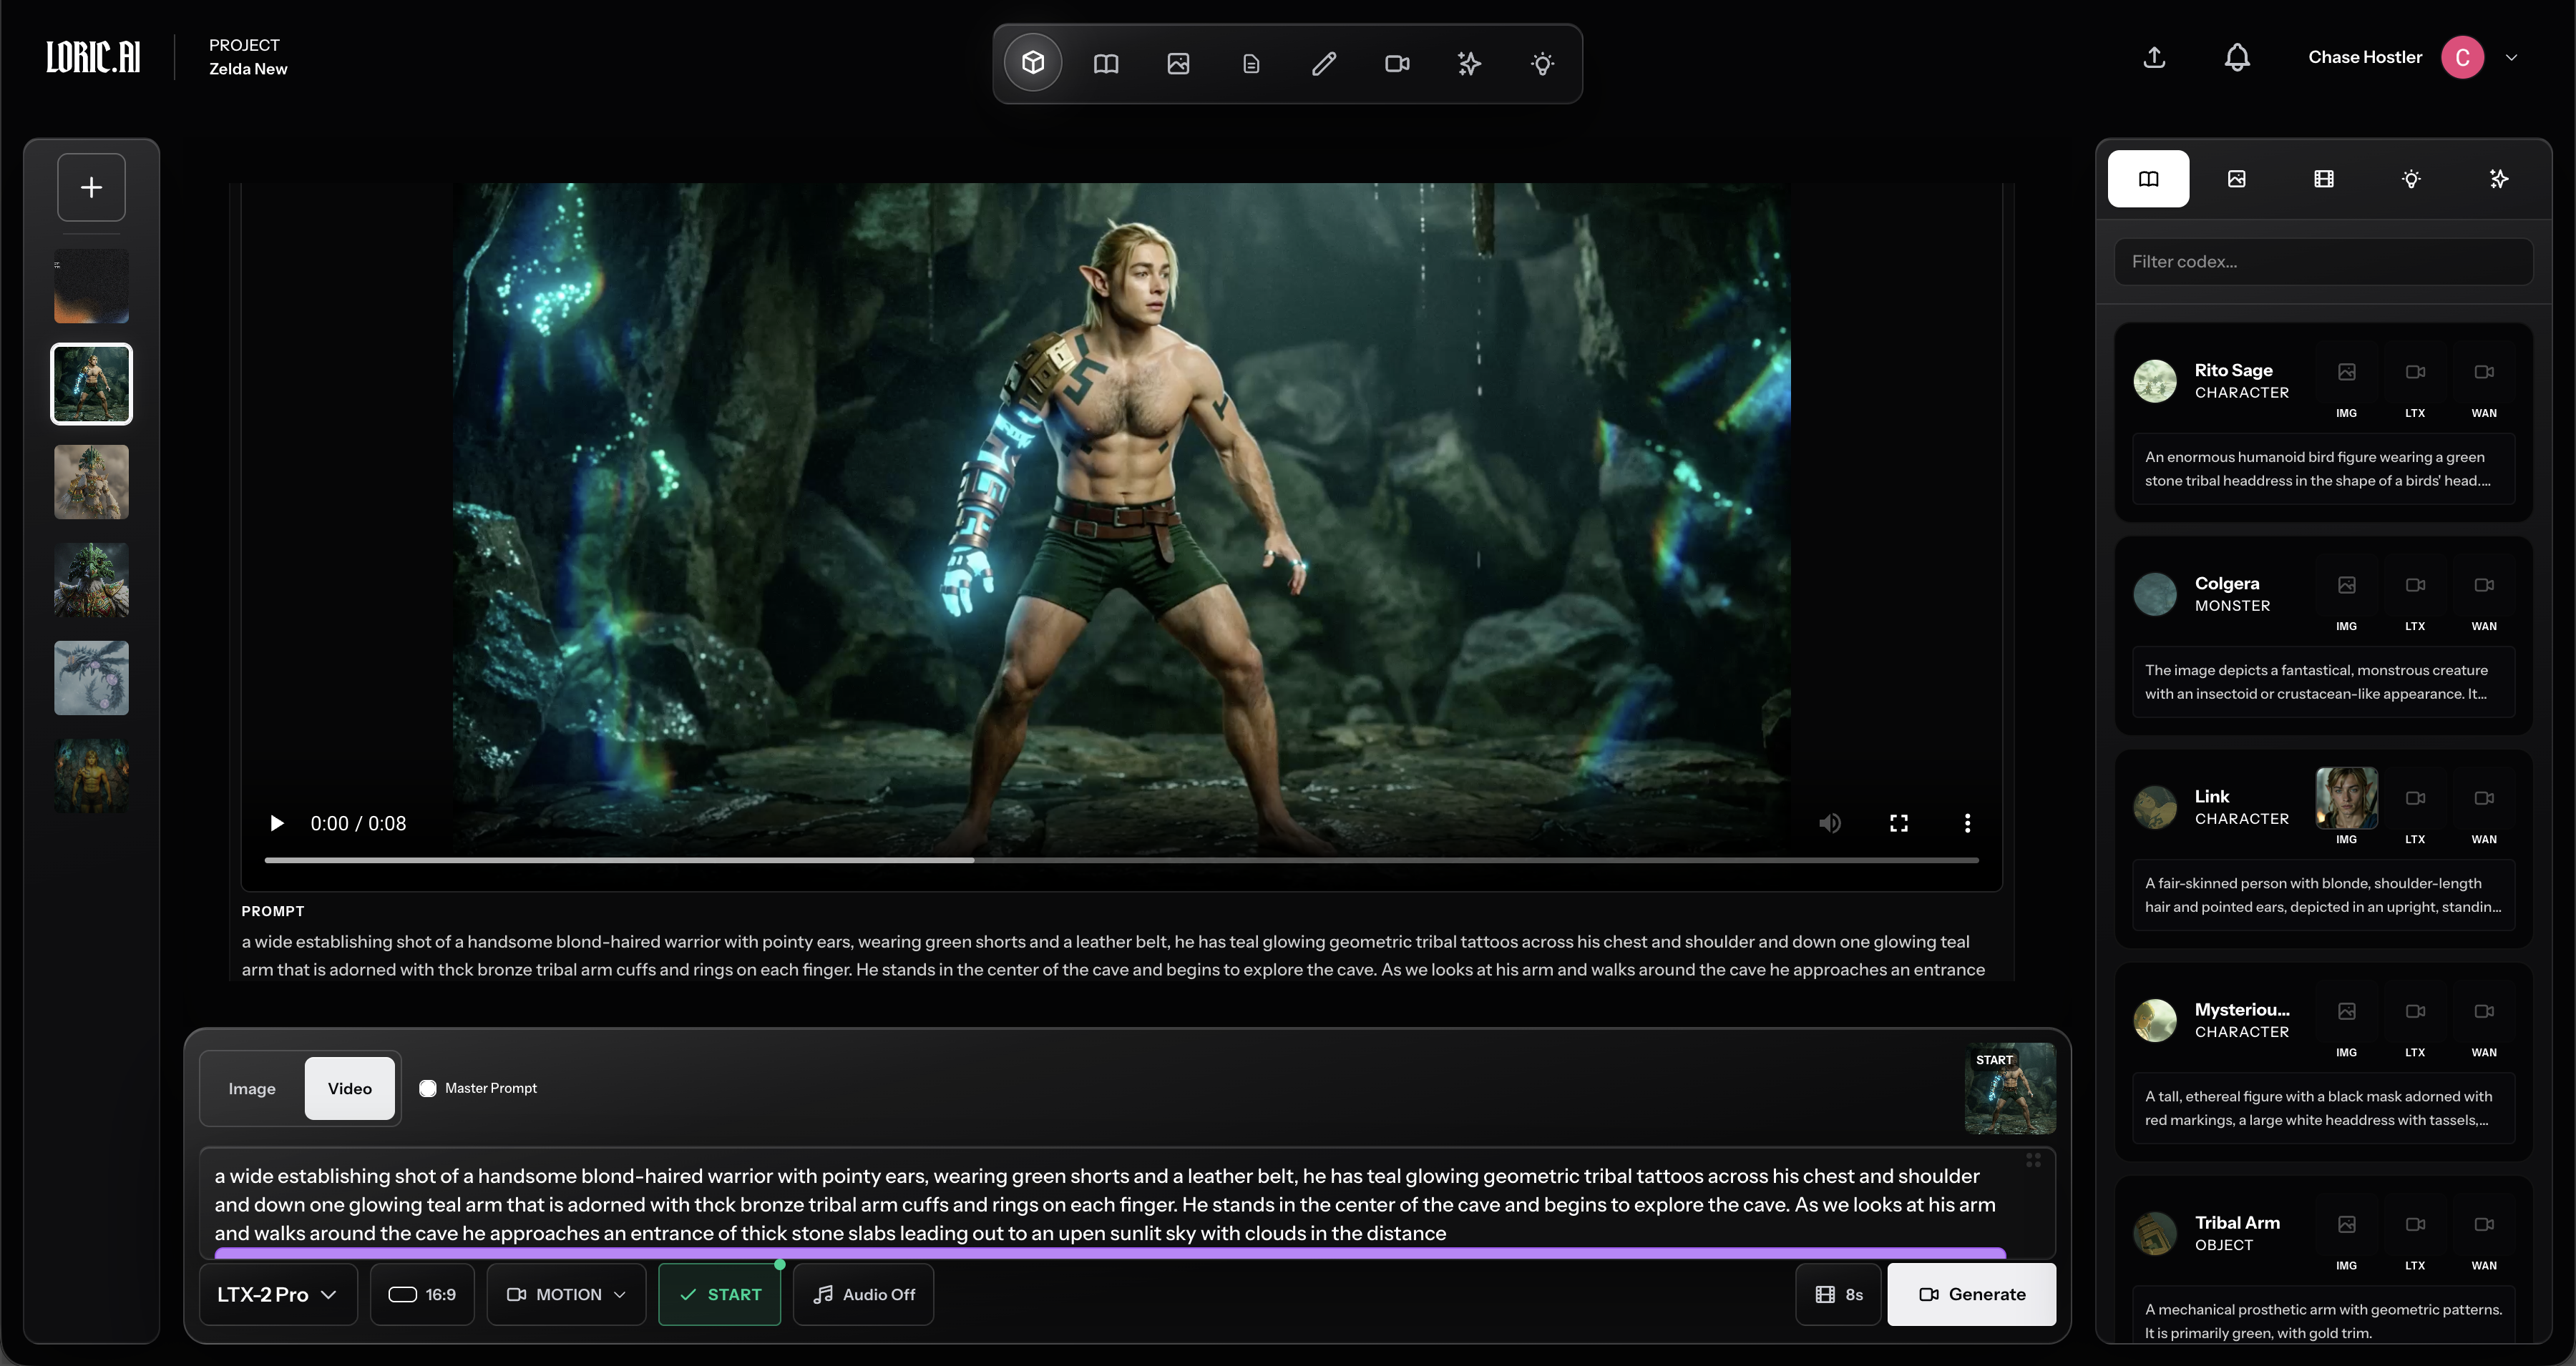Open the image icon in top toolbar
Screen dimensions: 2576x1366
point(1178,64)
